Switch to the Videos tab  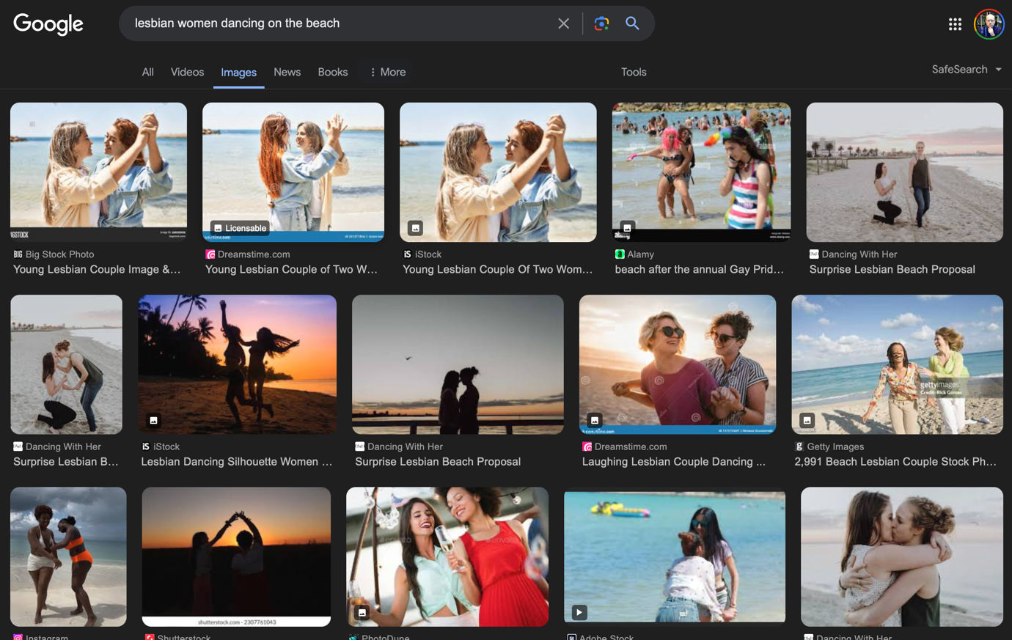coord(187,72)
